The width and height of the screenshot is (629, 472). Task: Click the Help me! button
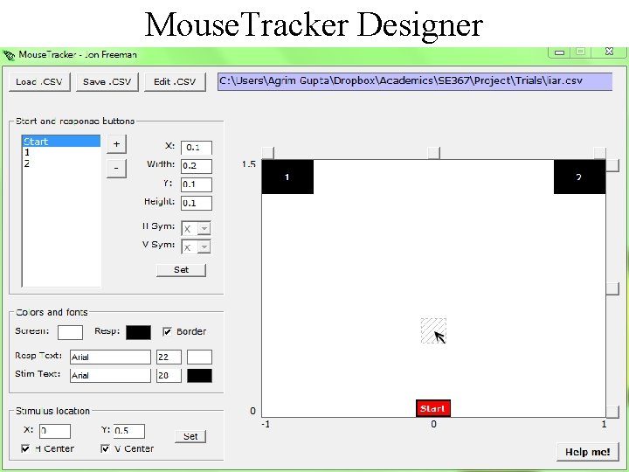pos(588,453)
